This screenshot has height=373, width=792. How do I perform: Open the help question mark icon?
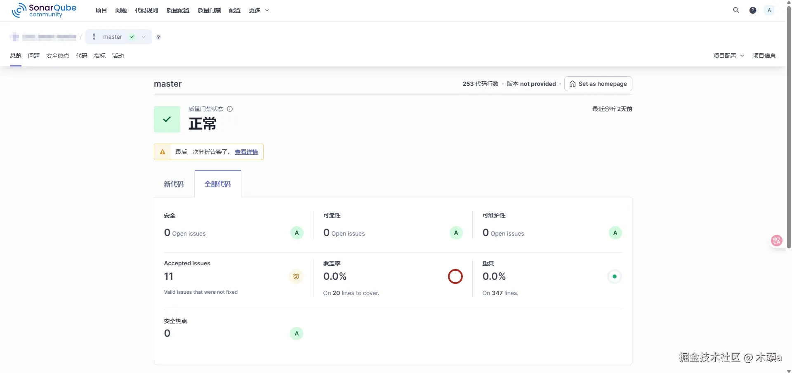pos(753,10)
